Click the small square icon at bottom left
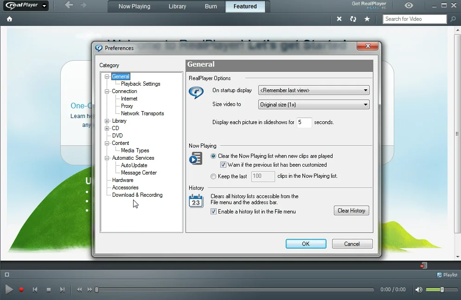This screenshot has height=300, width=461. coord(7,275)
